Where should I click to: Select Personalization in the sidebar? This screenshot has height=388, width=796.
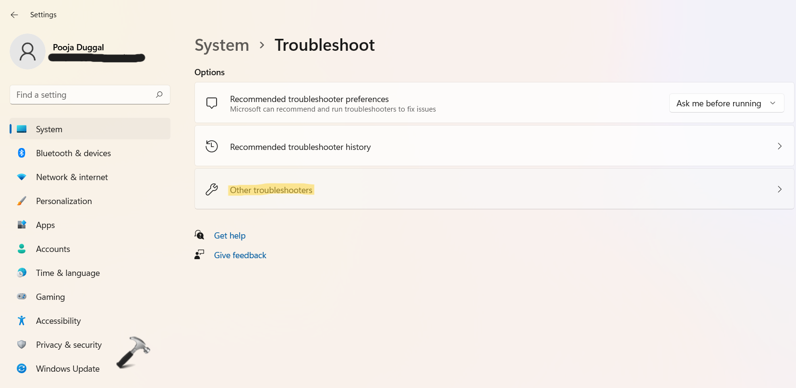click(x=64, y=201)
